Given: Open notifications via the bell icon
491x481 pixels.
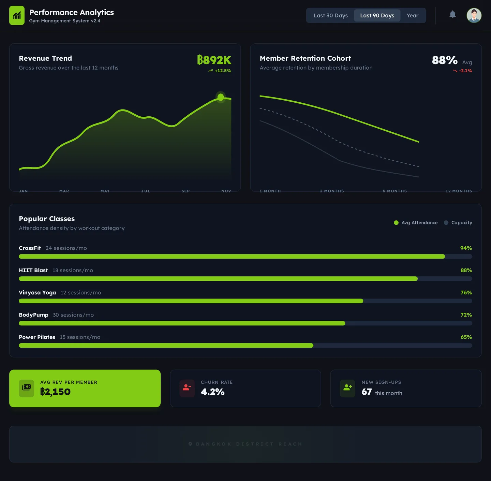Looking at the screenshot, I should point(453,14).
